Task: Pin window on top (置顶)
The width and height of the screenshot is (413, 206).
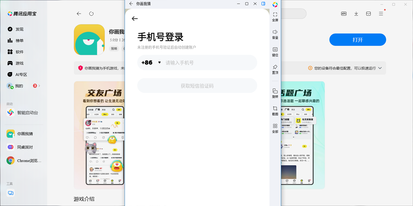Action: click(x=275, y=69)
